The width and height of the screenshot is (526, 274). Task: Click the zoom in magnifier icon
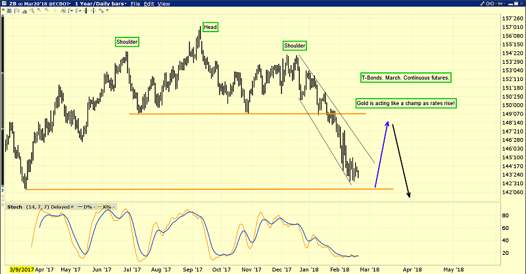pos(39,10)
